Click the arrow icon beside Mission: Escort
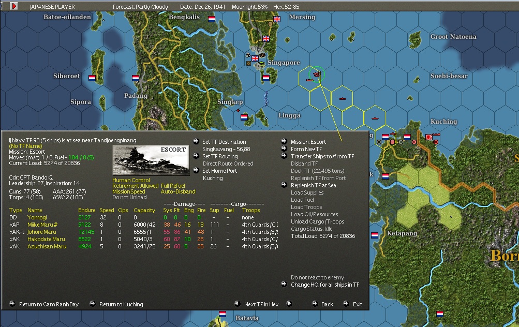Image resolution: width=519 pixels, height=327 pixels. (284, 141)
